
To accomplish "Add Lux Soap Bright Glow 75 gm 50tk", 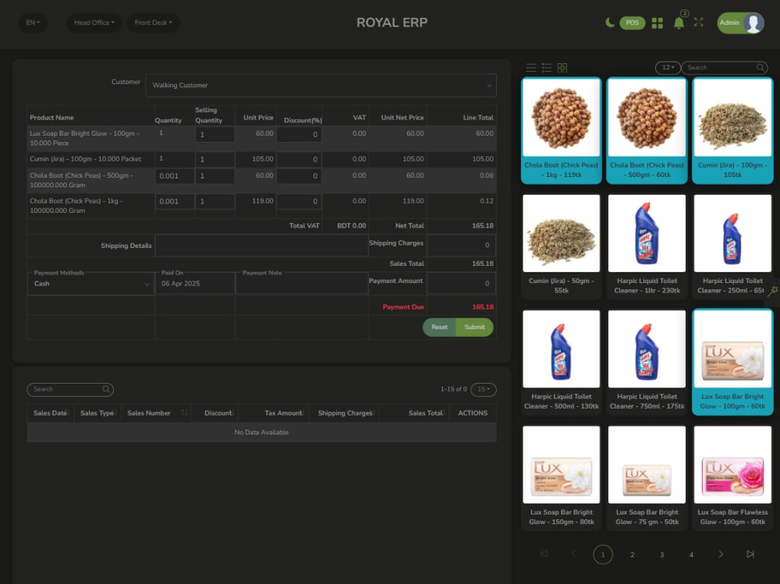I will [x=647, y=478].
